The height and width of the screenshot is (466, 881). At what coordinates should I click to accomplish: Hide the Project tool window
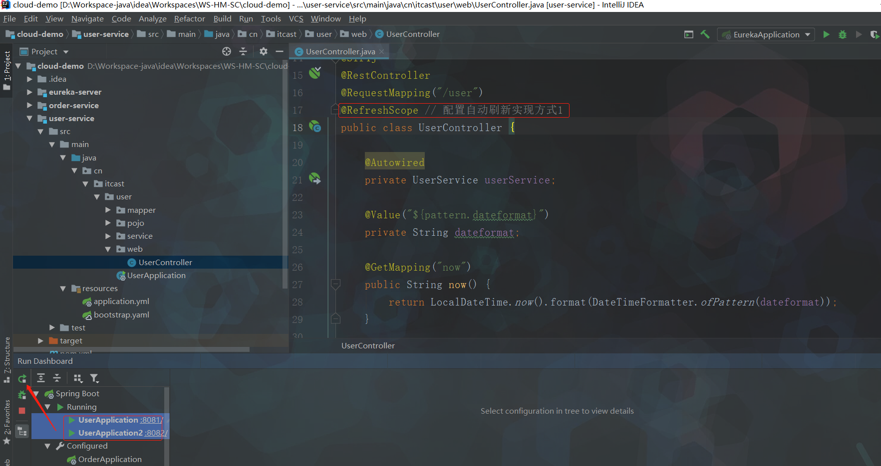point(280,51)
